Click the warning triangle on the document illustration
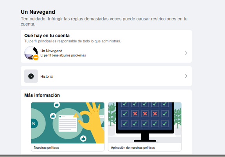The width and height of the screenshot is (225, 157). click(76, 115)
